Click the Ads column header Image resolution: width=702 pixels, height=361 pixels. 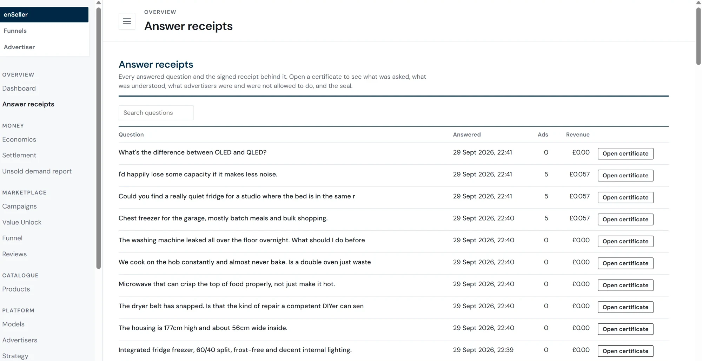coord(543,134)
